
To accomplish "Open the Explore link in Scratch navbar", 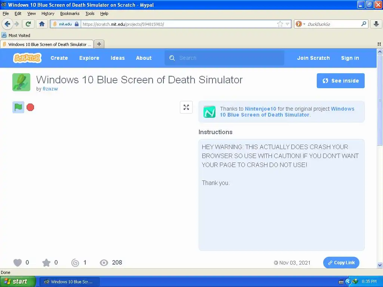I will coord(89,58).
